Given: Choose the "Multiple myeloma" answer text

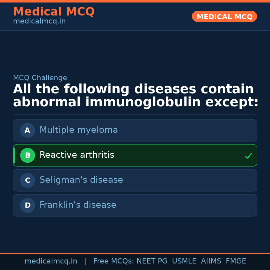Looking at the screenshot, I should [78, 130].
